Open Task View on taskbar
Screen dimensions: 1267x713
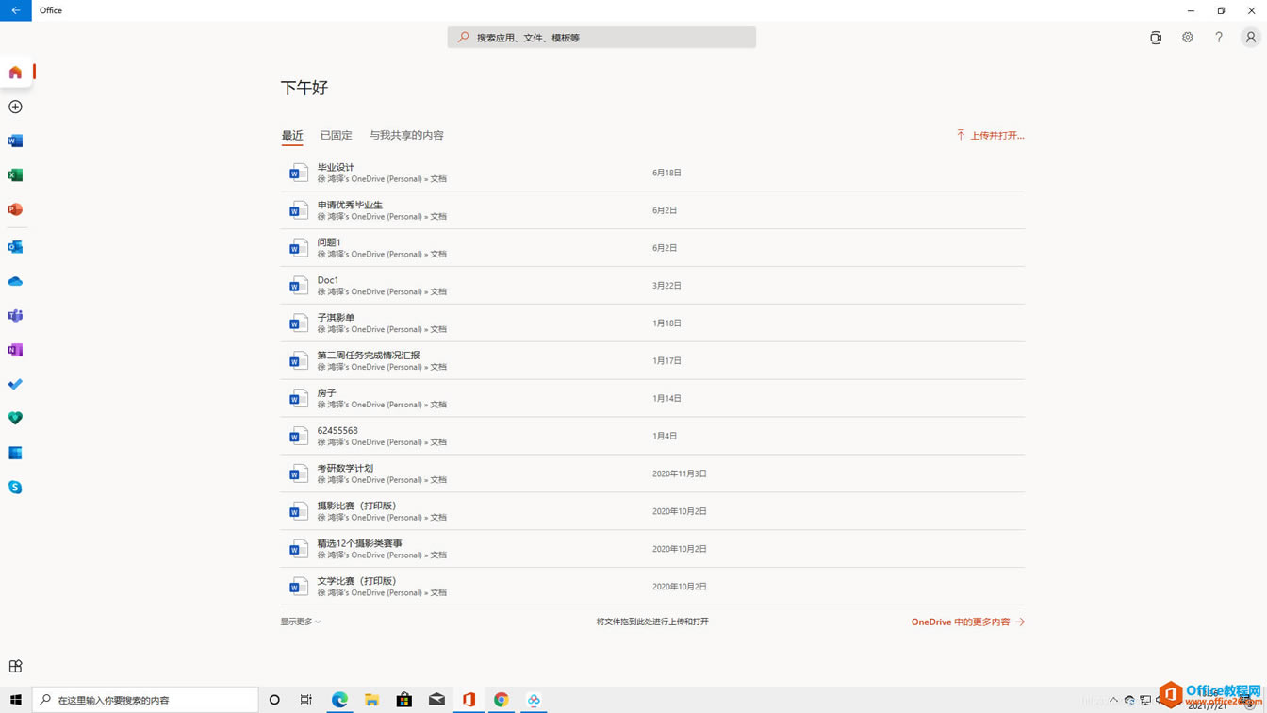(306, 700)
